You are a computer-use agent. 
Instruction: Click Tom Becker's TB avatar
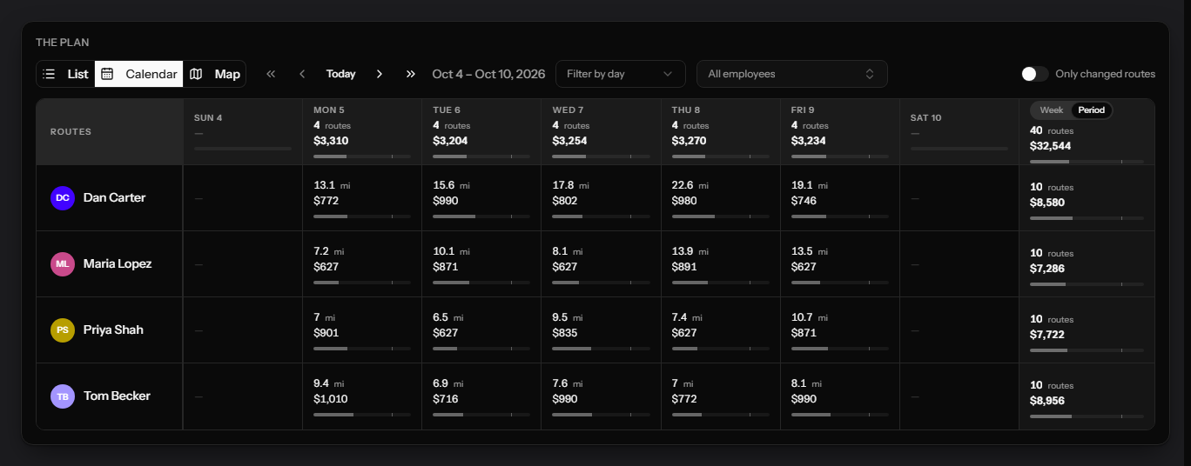pos(63,396)
